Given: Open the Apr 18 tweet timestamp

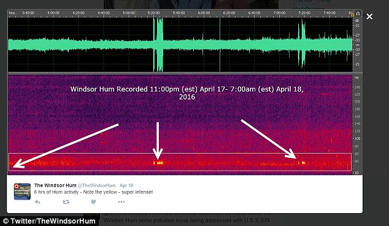Looking at the screenshot, I should tap(126, 185).
